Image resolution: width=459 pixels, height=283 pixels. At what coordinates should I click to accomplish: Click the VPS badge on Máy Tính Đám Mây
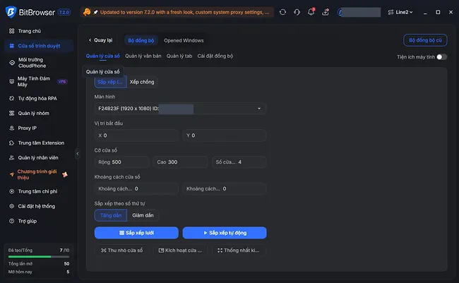pos(62,82)
